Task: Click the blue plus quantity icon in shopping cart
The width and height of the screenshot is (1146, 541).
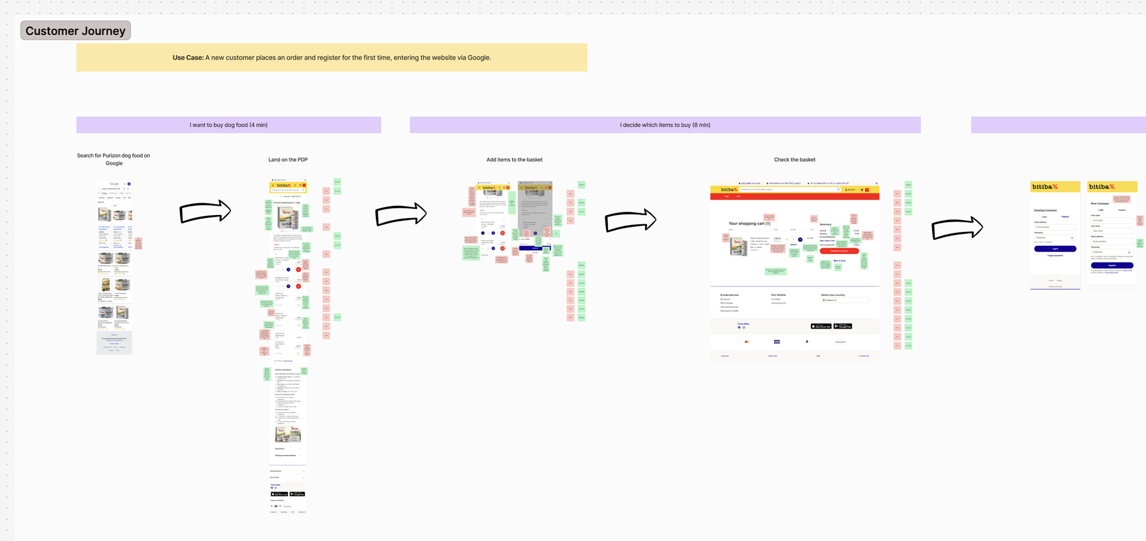Action: [x=800, y=240]
